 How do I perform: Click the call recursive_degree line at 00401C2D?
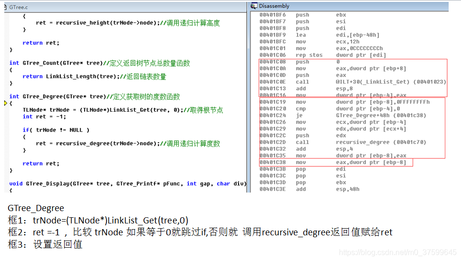tap(343, 142)
